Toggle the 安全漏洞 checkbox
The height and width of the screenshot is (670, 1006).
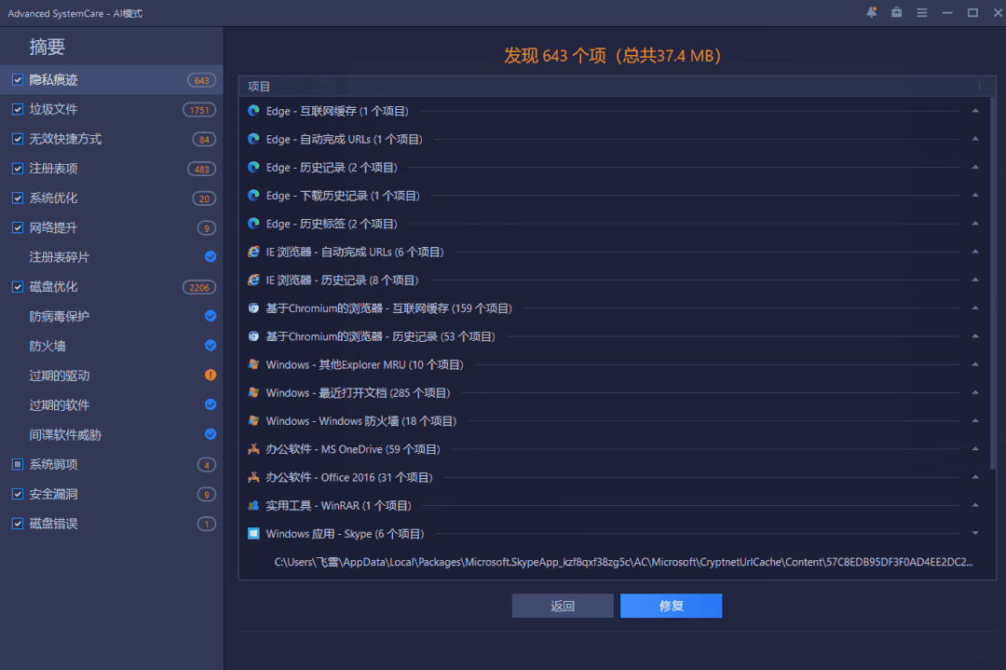18,494
